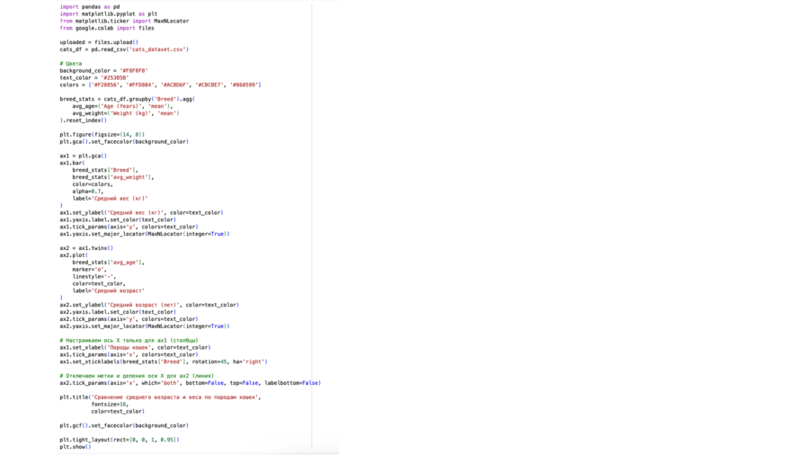Viewport: 809px width, 455px height.
Task: Click label='Средний возраст' argument line
Action: click(x=109, y=291)
